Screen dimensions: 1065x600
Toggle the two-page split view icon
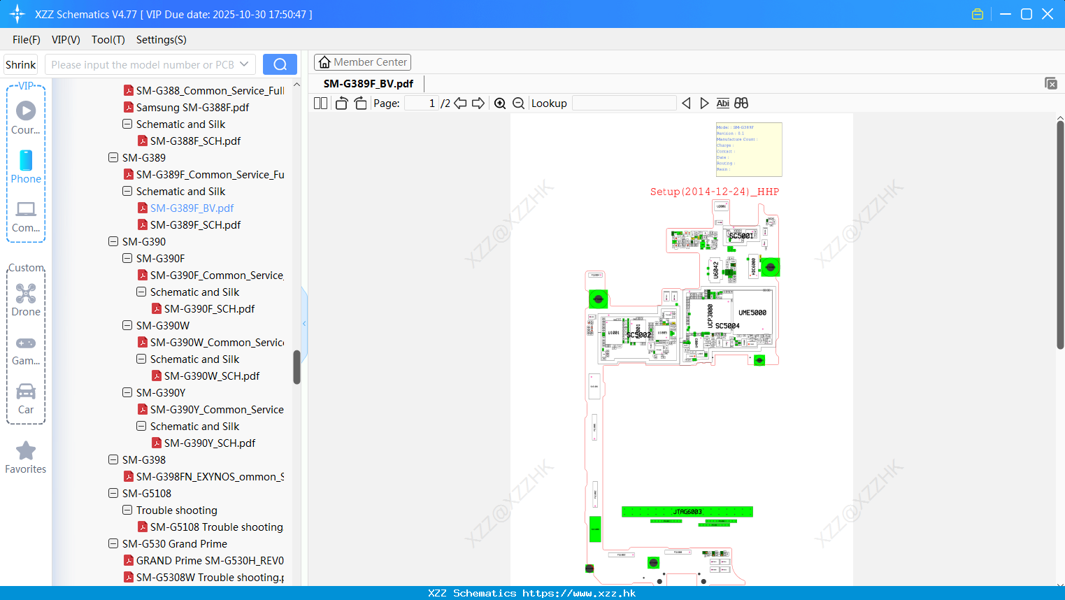(320, 103)
